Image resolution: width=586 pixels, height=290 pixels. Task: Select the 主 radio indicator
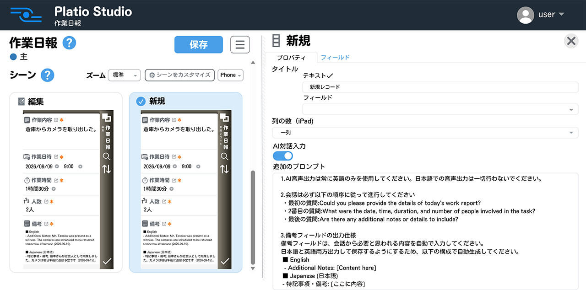point(13,57)
